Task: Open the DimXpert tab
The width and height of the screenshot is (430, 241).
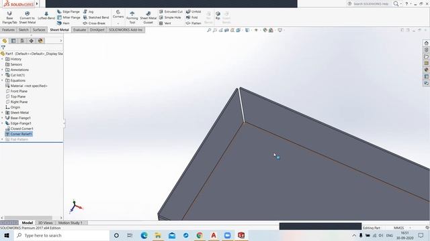Action: (97, 29)
